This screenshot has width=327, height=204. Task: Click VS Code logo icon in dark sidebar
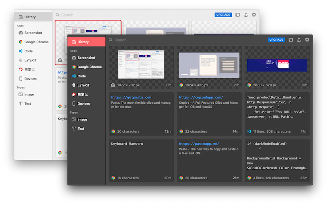pyautogui.click(x=74, y=76)
